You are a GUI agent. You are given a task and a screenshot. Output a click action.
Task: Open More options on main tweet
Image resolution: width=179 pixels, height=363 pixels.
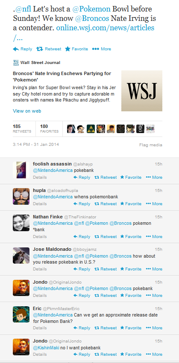(102, 49)
